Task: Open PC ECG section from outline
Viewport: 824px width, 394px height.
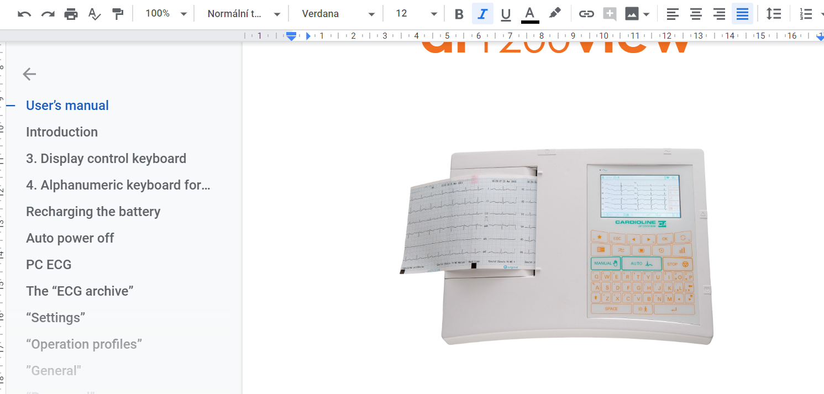Action: click(x=49, y=265)
